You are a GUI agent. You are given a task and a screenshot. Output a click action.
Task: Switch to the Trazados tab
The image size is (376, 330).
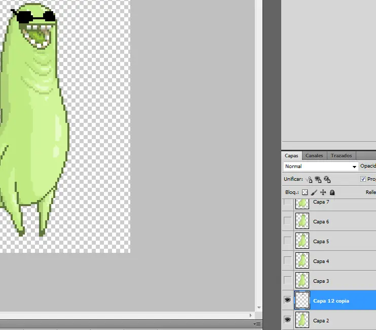point(341,156)
